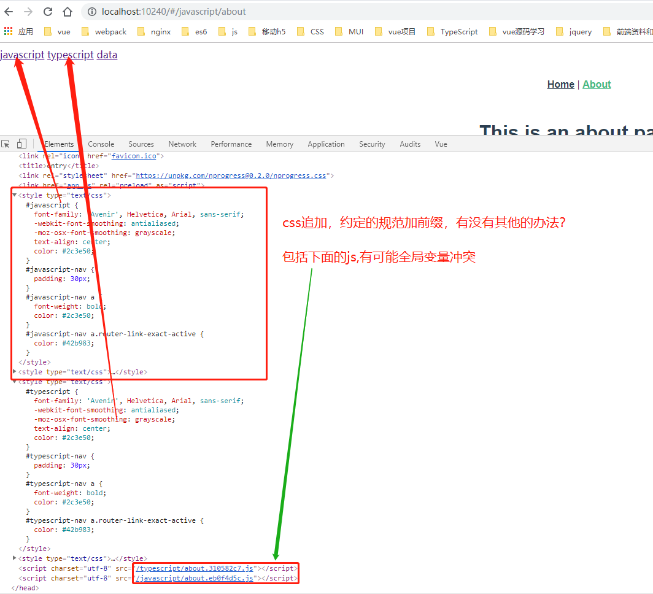This screenshot has width=653, height=594.
Task: Open the js bookmark folder
Action: tap(228, 32)
